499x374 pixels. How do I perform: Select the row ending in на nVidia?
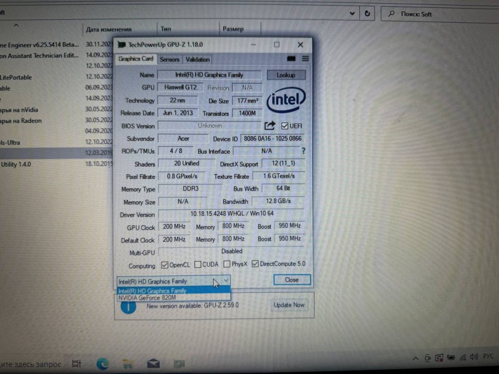57,110
